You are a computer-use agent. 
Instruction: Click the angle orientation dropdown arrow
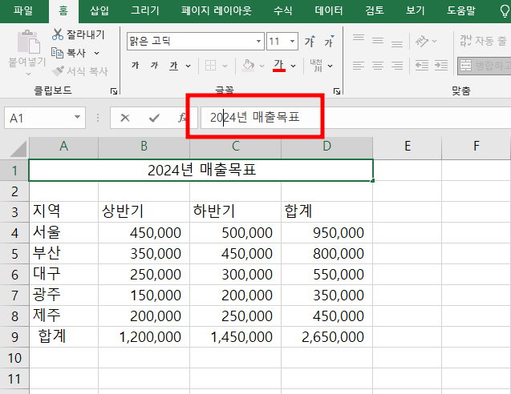434,42
